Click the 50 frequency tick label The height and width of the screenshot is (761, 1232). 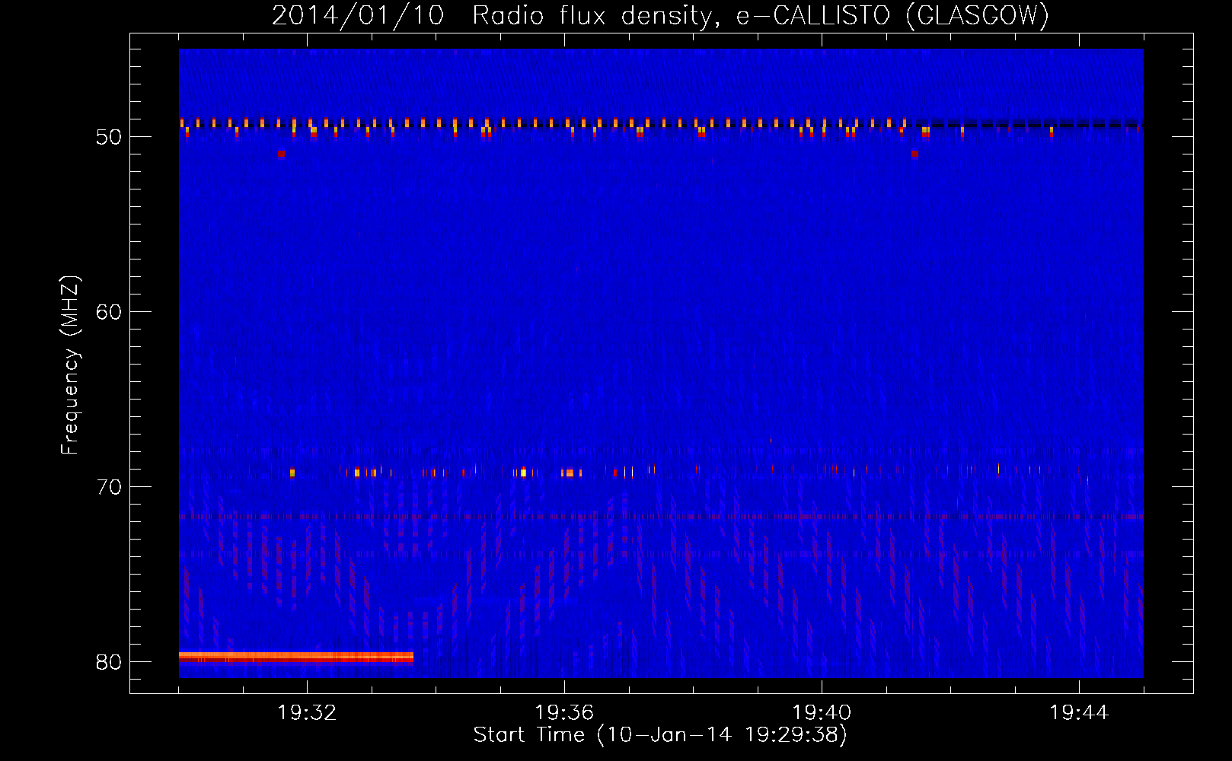point(109,137)
